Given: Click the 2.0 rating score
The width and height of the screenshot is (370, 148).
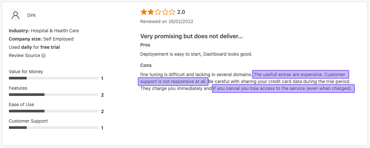Looking at the screenshot, I should [x=181, y=12].
